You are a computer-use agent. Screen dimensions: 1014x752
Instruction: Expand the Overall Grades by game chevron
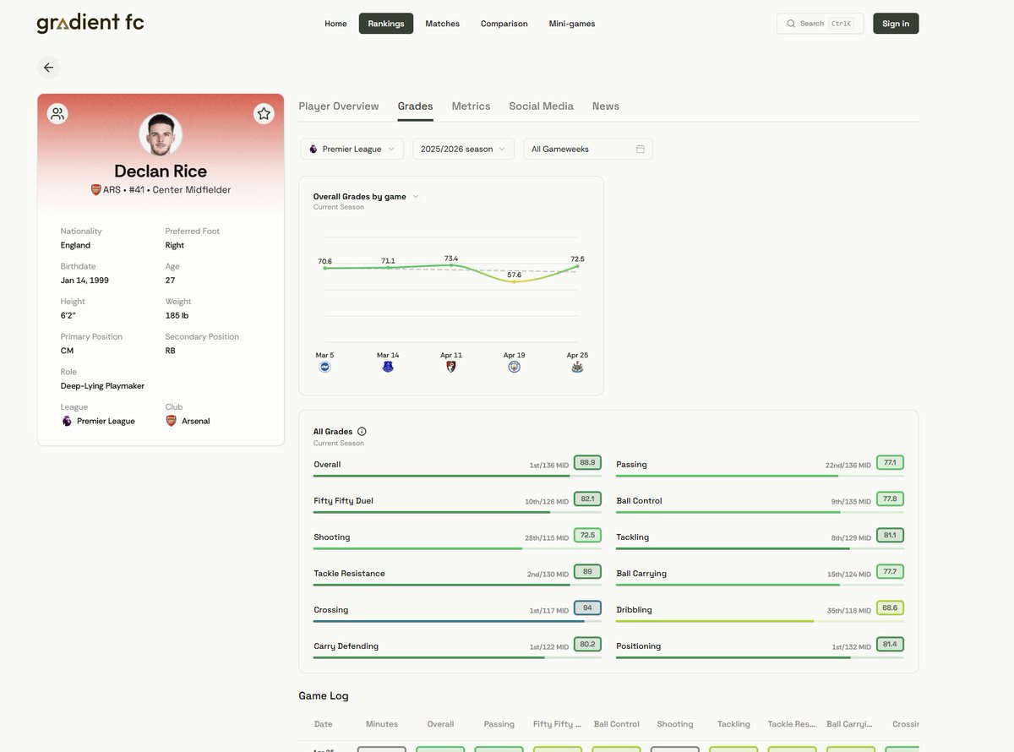tap(416, 196)
